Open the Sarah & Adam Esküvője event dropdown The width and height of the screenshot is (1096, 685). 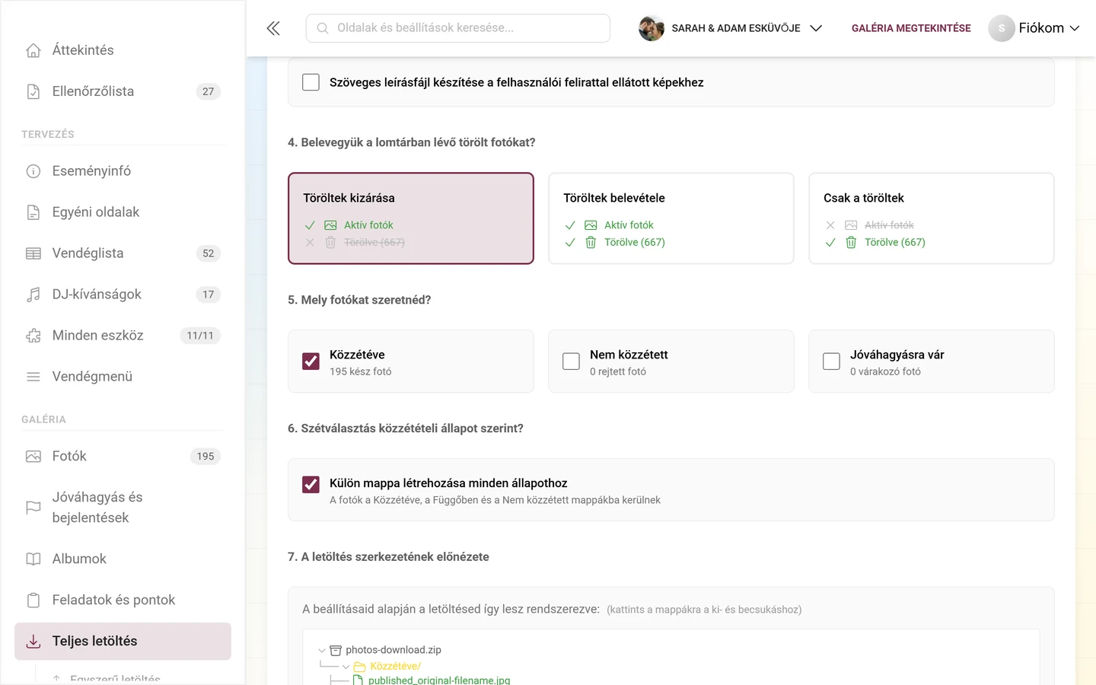pyautogui.click(x=731, y=28)
